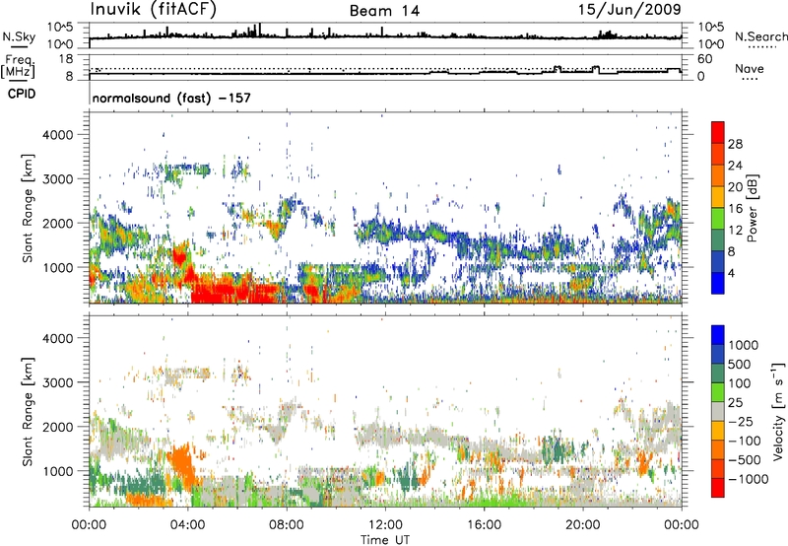This screenshot has height=546, width=788.
Task: Click '2000' on velocity panel range axis
Action: (57, 427)
